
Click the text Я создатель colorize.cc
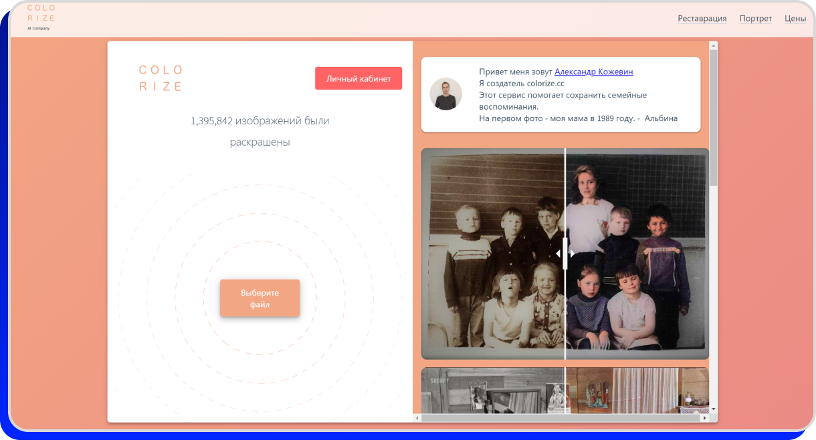(x=522, y=84)
